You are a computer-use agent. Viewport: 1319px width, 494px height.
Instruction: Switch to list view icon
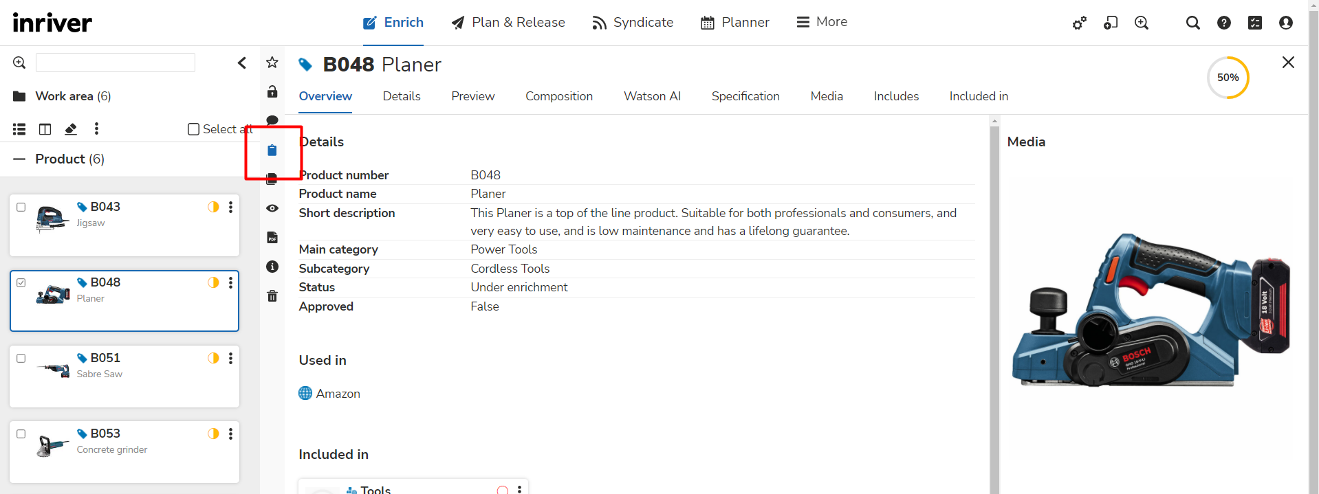point(19,128)
